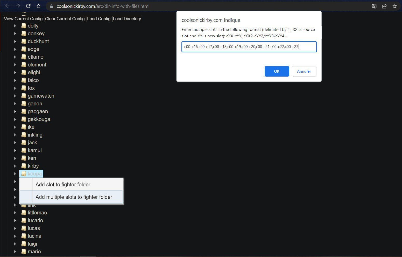The height and width of the screenshot is (257, 402).
Task: Select the koopa folder icon
Action: point(23,174)
